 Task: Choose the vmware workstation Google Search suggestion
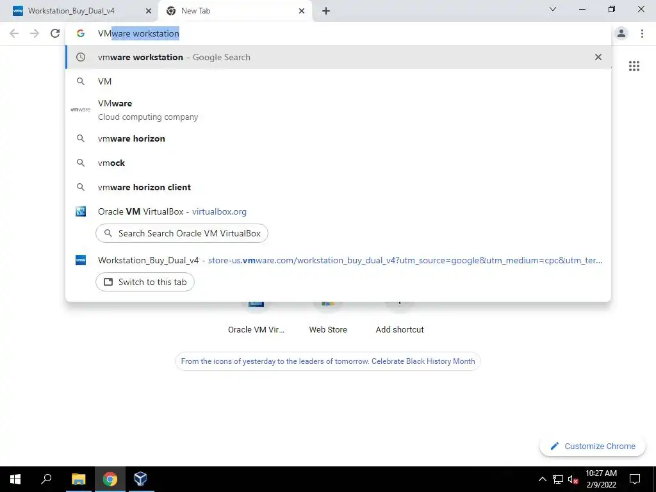pyautogui.click(x=338, y=57)
